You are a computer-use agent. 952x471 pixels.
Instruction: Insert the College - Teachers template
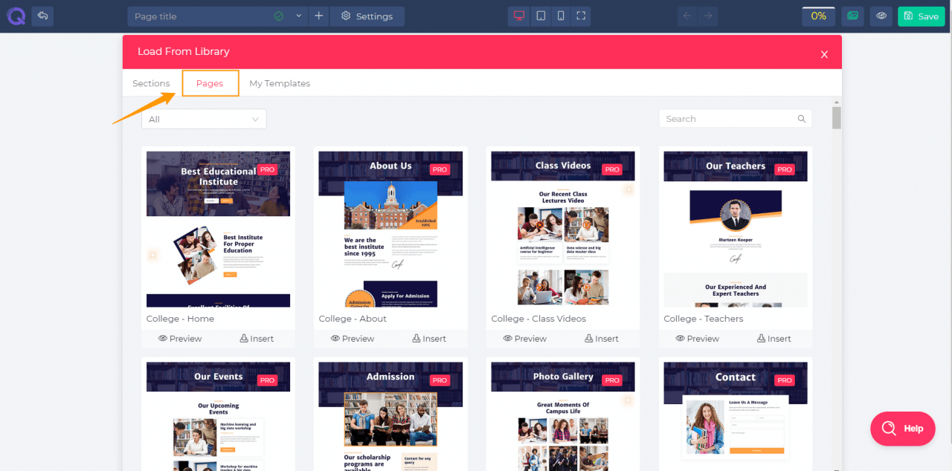pyautogui.click(x=774, y=339)
